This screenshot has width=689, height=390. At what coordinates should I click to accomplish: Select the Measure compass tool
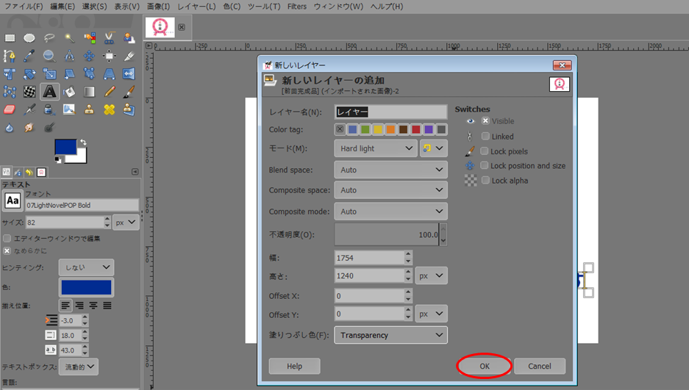click(x=69, y=56)
